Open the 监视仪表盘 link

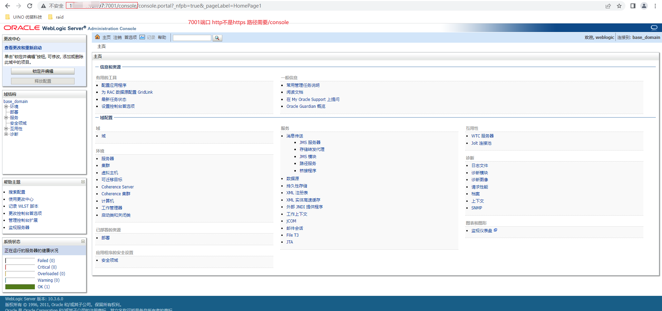(x=482, y=231)
